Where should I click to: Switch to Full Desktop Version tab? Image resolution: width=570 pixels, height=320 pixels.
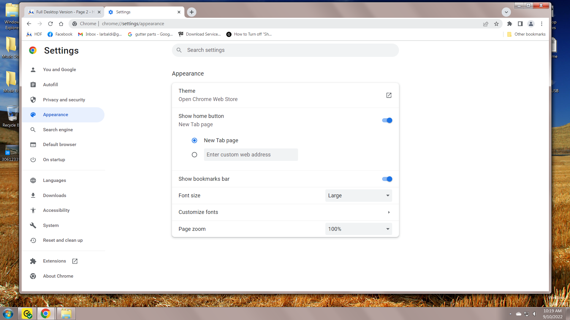(x=62, y=12)
